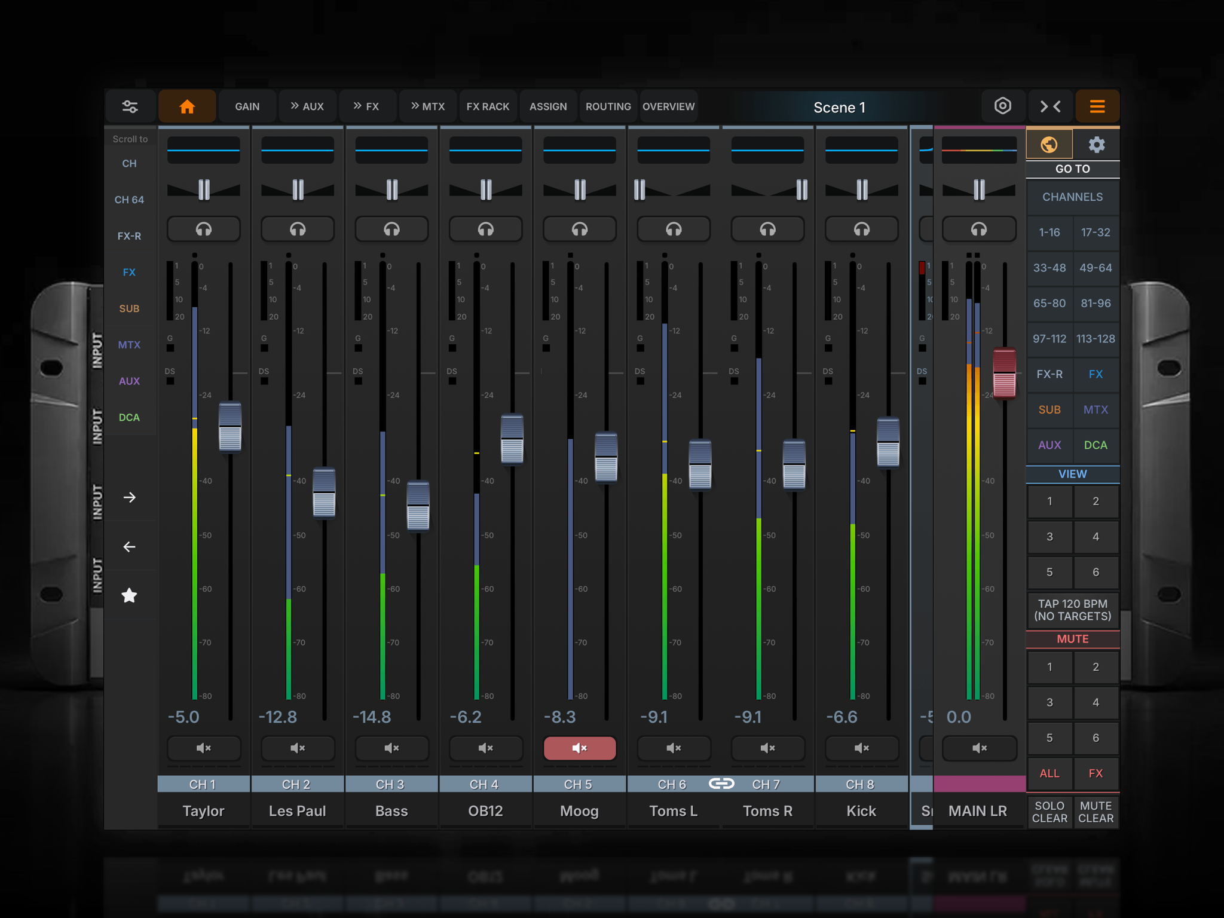Screen dimensions: 1224x918
Task: Mute the OB12 channel
Action: 485,748
